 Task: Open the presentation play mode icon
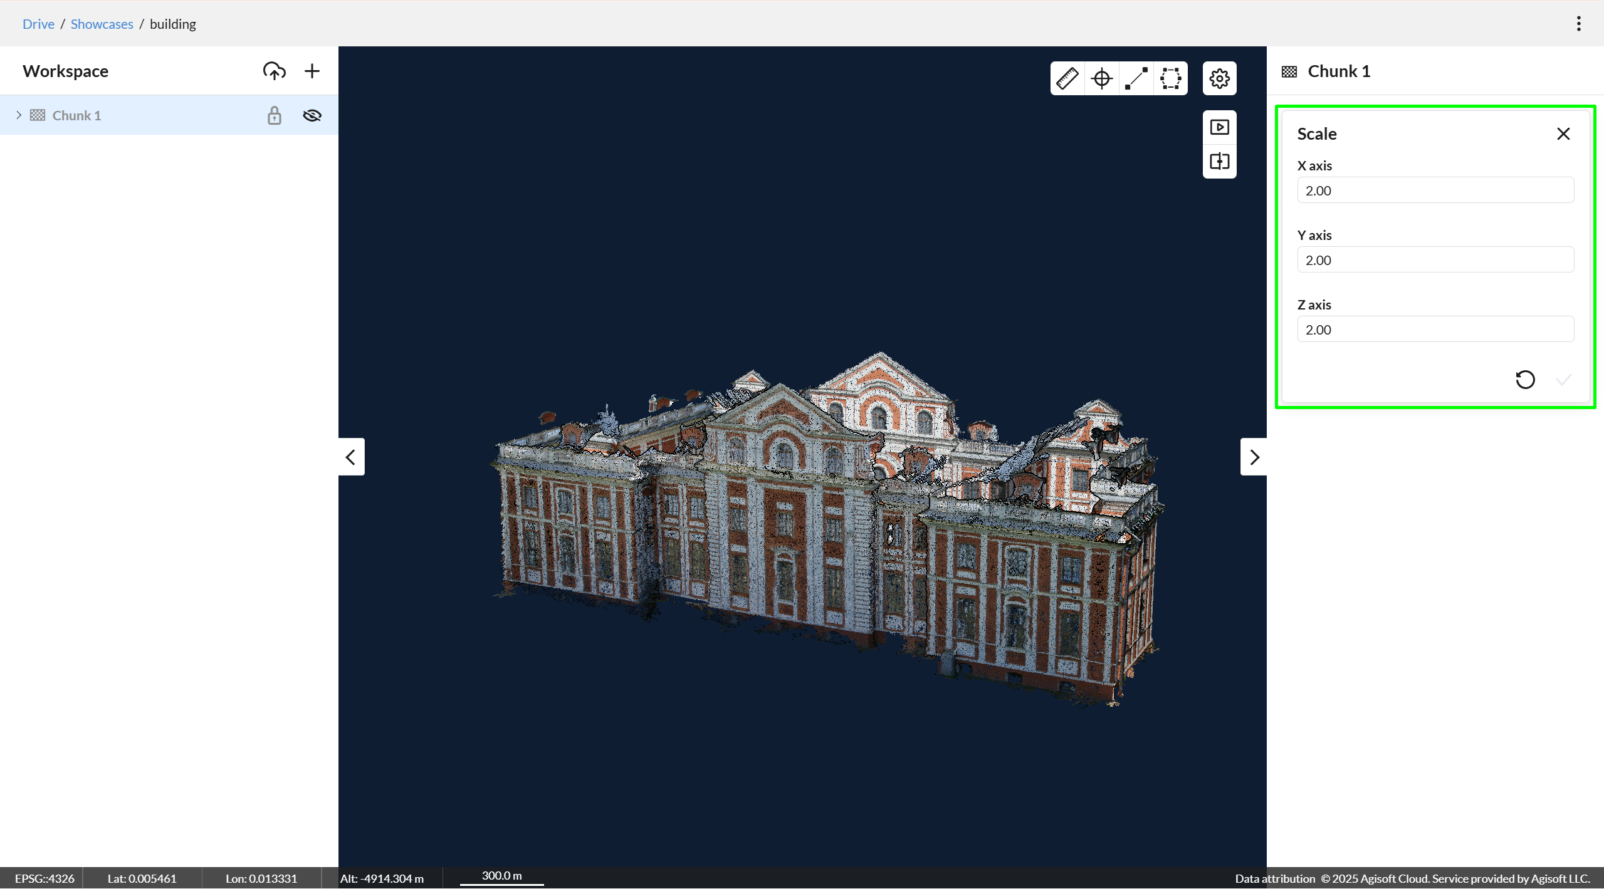[1219, 127]
